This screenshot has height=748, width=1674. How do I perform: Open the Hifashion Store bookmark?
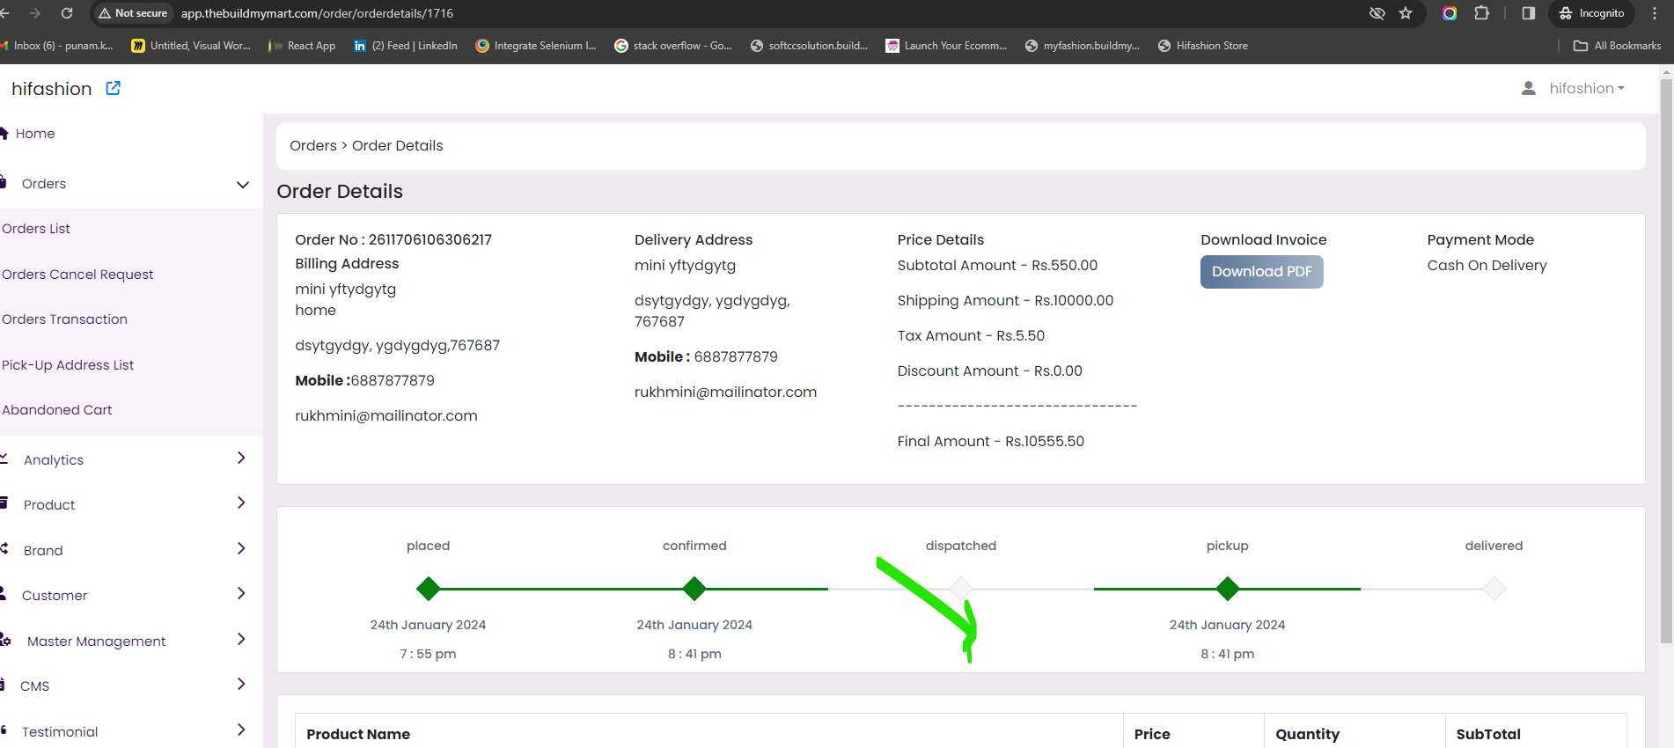click(x=1203, y=46)
